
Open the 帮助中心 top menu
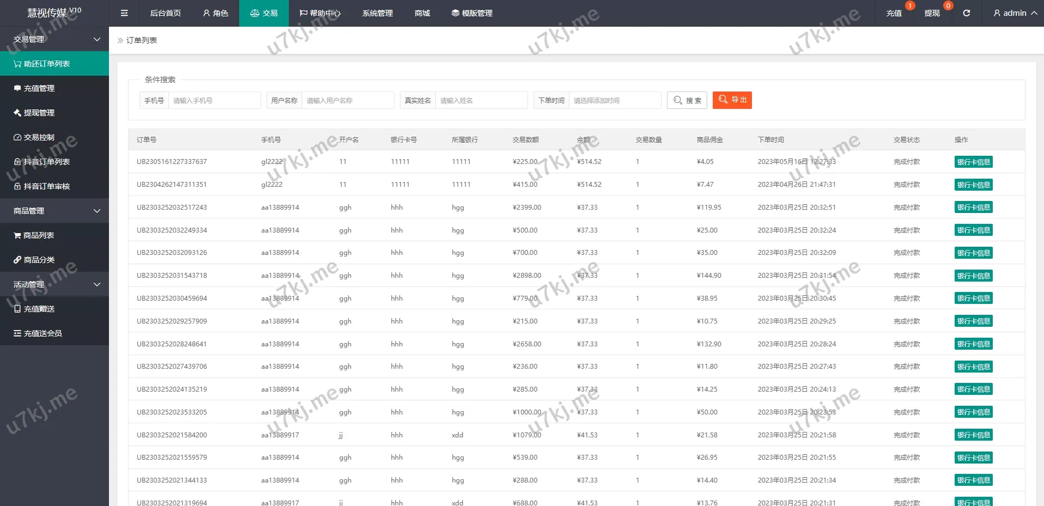(320, 13)
